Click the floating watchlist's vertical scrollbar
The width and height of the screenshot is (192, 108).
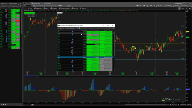[114, 44]
